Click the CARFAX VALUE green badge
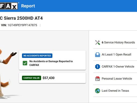Viewport: 137px width, 103px height. coord(31,78)
